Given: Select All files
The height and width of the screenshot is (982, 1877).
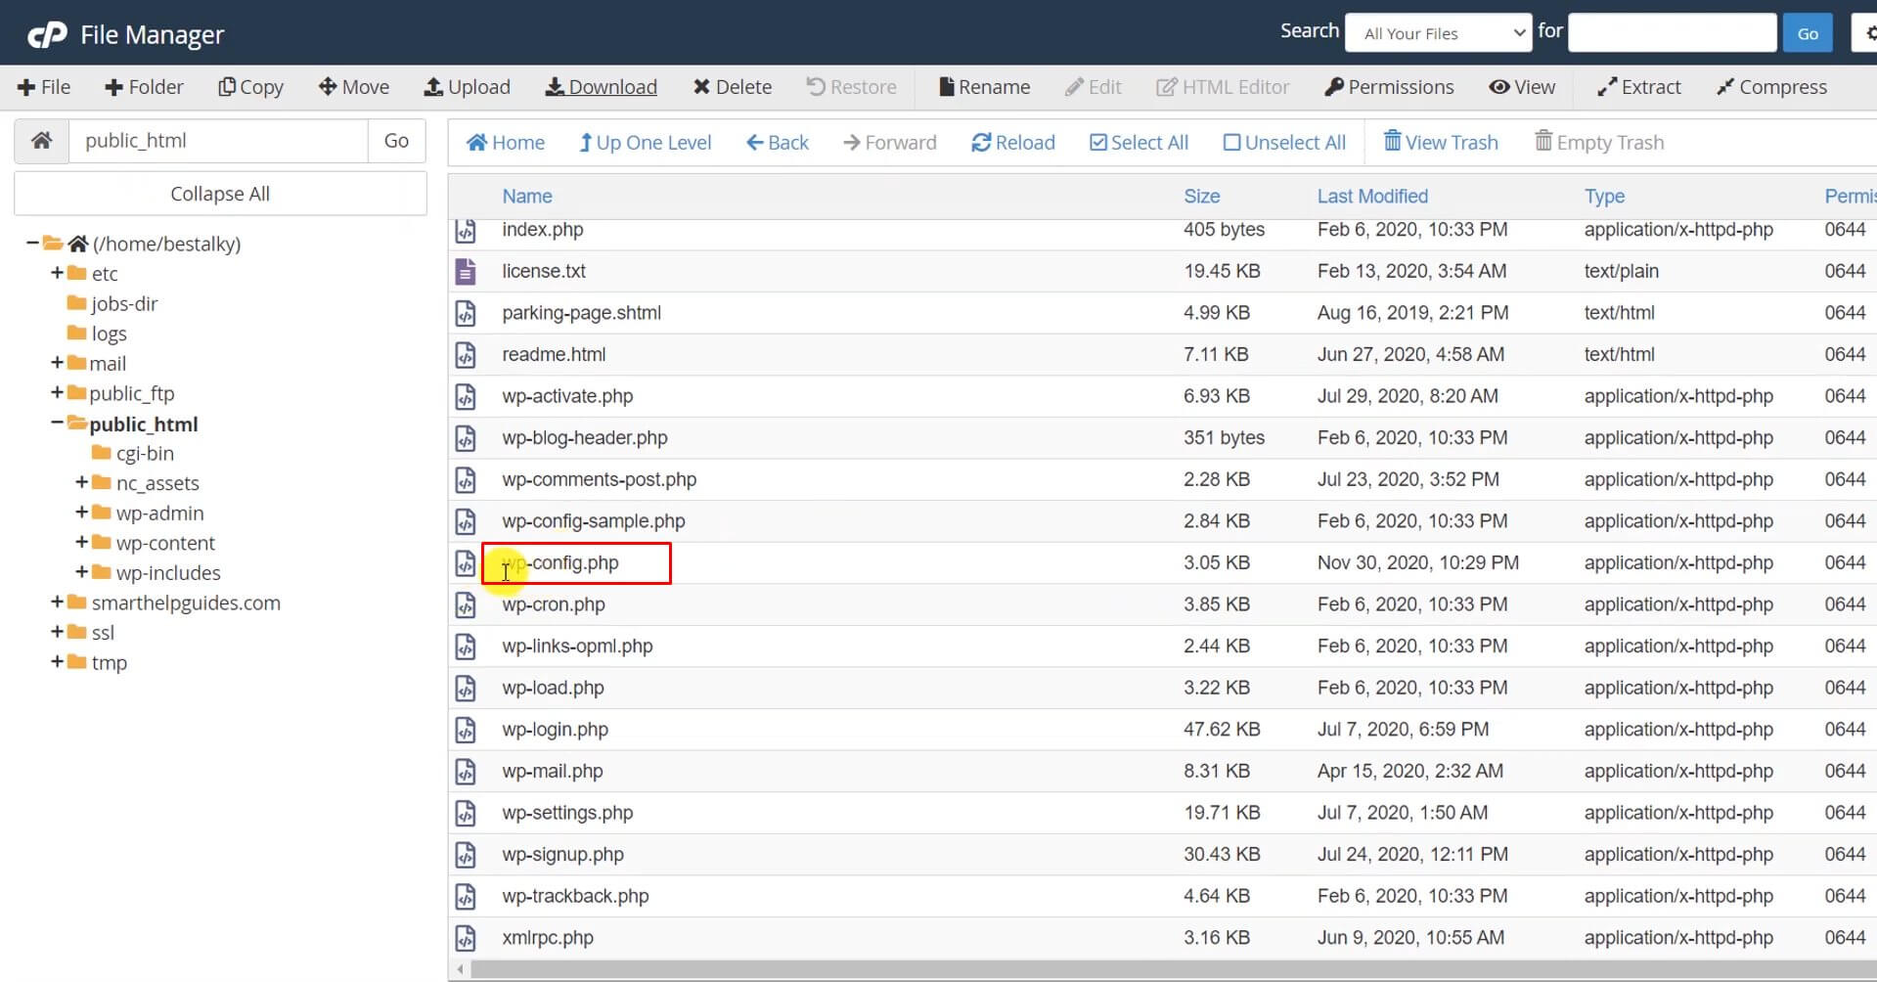Looking at the screenshot, I should click(1139, 143).
